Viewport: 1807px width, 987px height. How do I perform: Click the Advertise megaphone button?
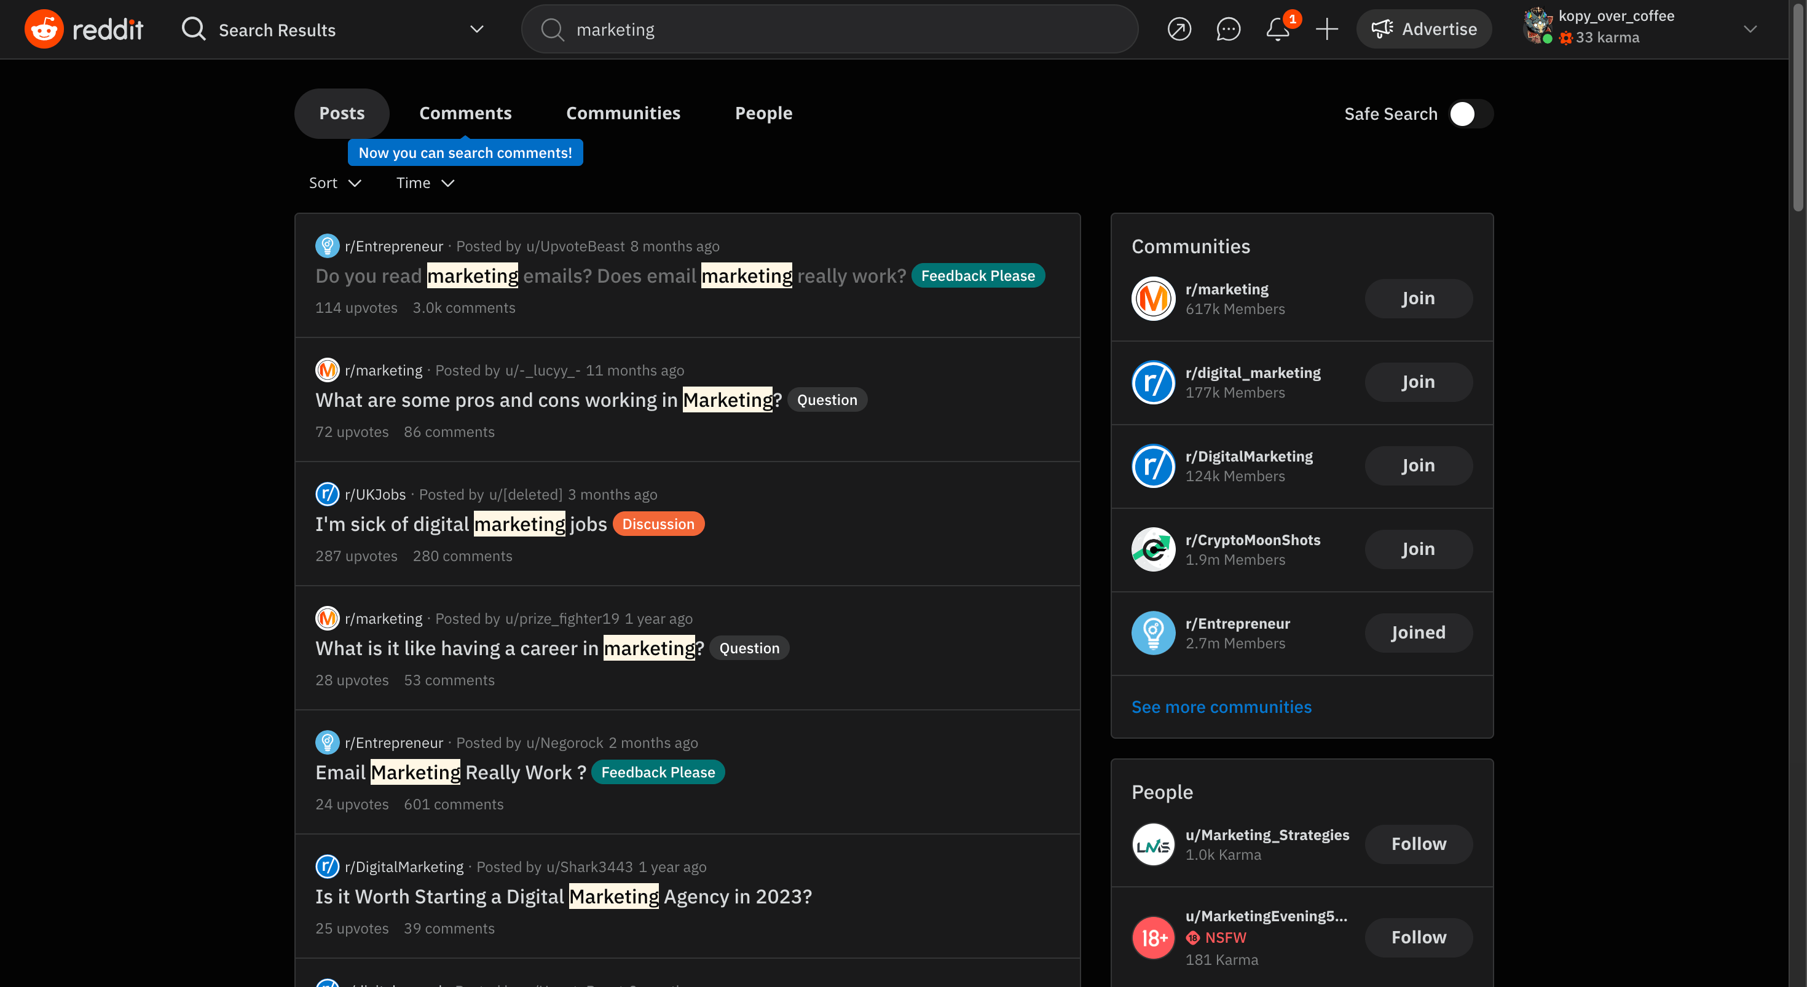[1423, 29]
